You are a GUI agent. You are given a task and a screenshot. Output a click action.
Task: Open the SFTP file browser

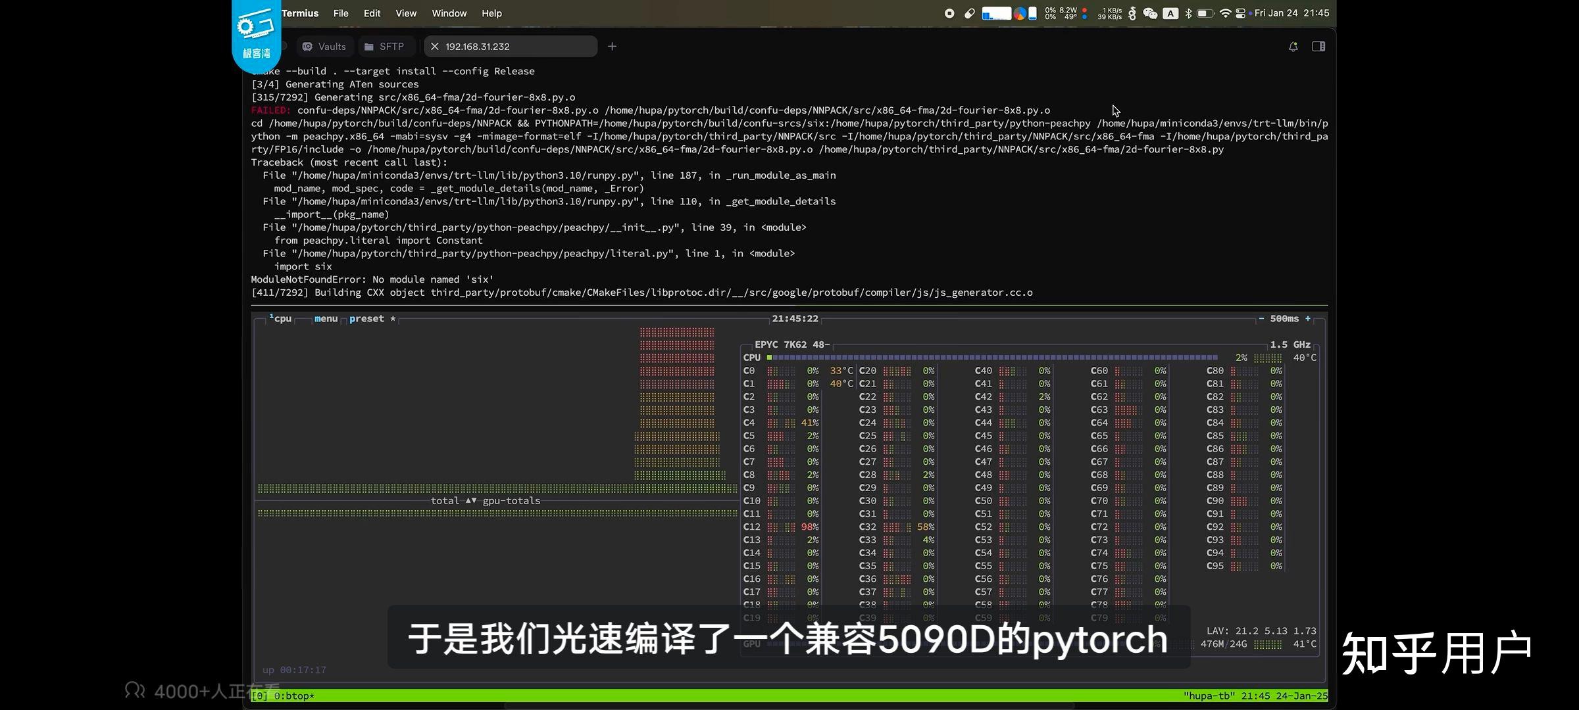[384, 46]
